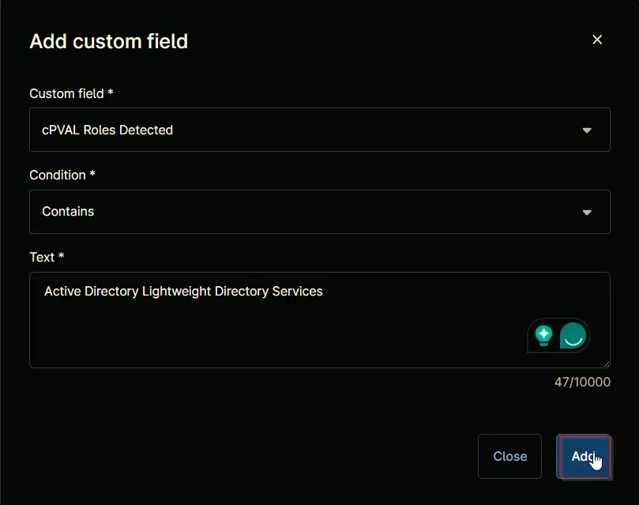Click the 'Add custom field' dialog title
The width and height of the screenshot is (639, 505).
tap(109, 41)
